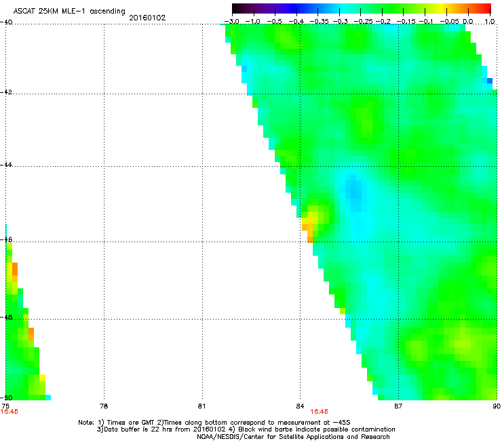Select the "87" longitude label
Image resolution: width=502 pixels, height=441 pixels.
(x=398, y=406)
